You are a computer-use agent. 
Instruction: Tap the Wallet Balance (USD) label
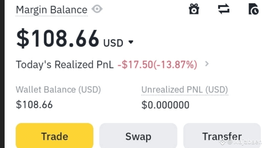click(58, 89)
